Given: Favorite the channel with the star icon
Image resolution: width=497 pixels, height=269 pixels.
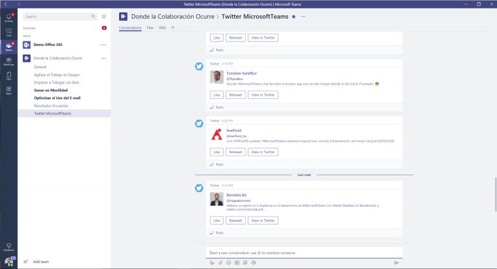Looking at the screenshot, I should 294,16.
